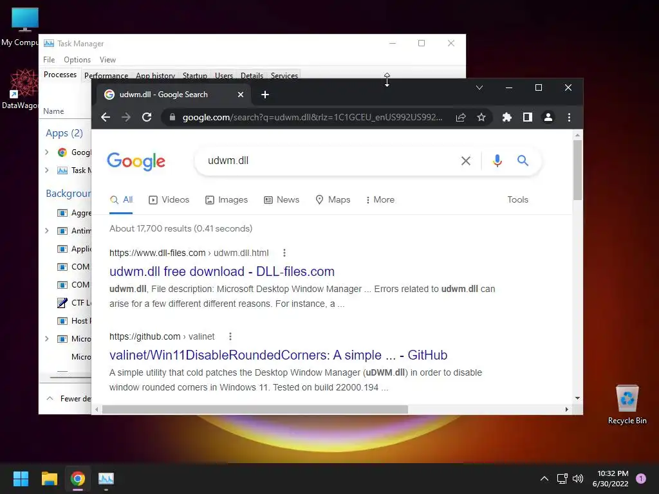This screenshot has width=659, height=494.
Task: Open the Windows Start menu
Action: click(x=21, y=479)
